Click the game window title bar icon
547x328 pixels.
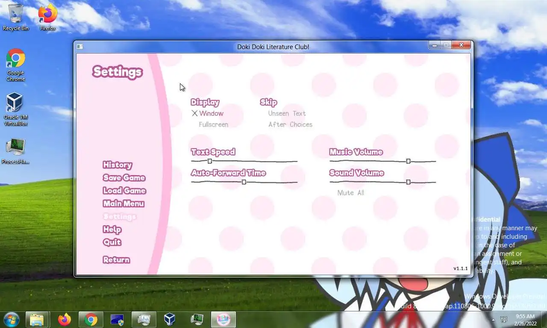(79, 47)
